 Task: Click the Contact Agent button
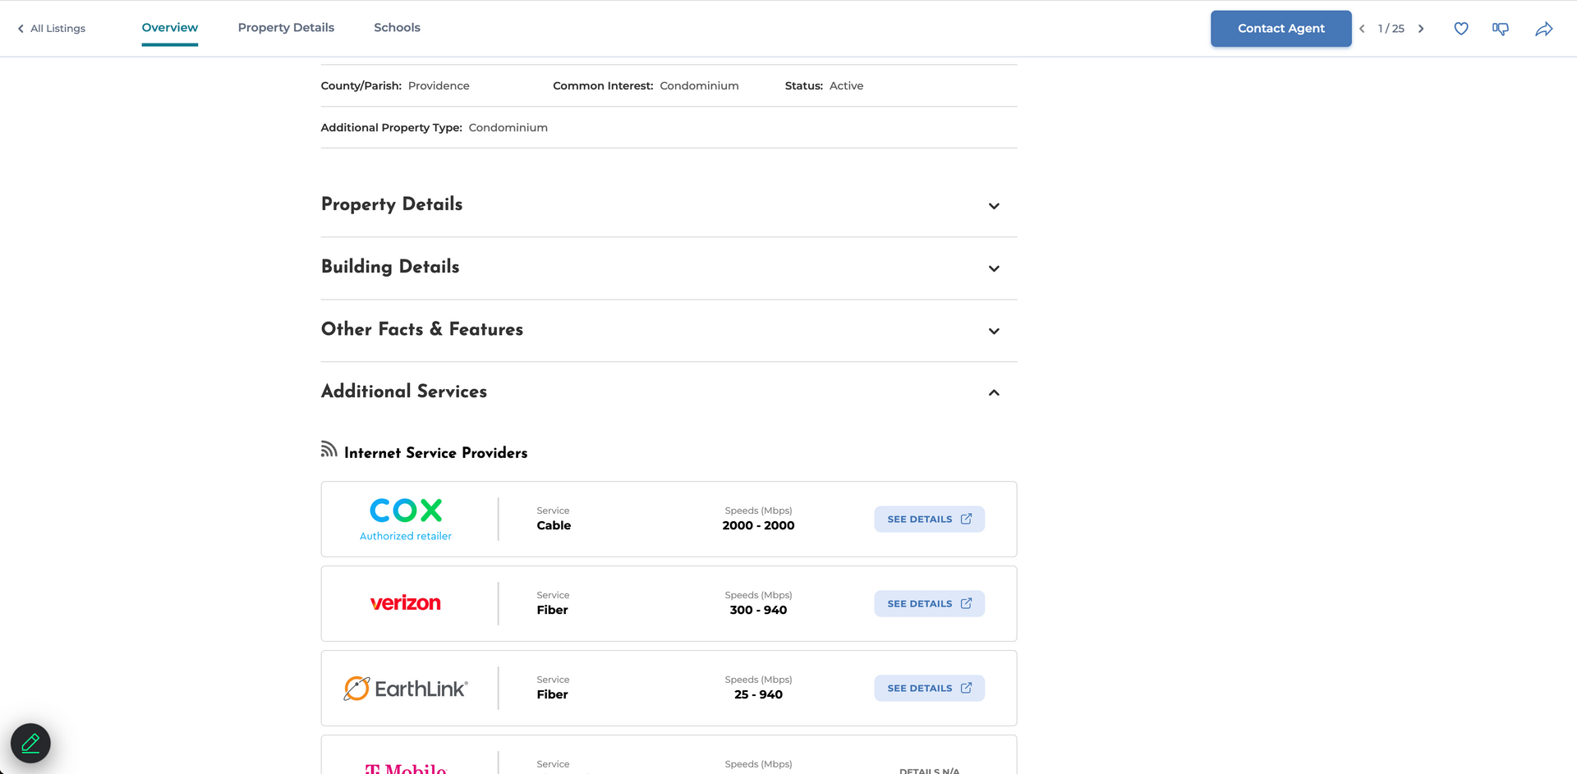[x=1280, y=29]
